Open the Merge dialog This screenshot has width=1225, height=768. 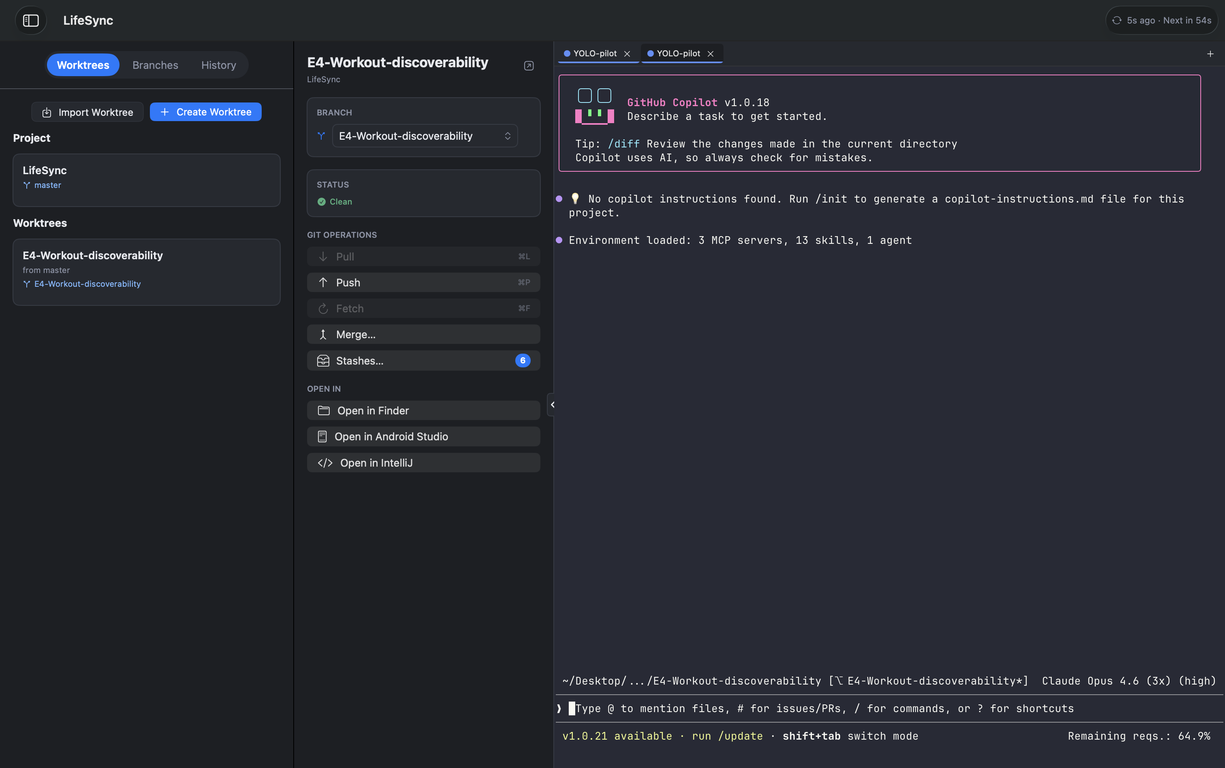point(424,334)
